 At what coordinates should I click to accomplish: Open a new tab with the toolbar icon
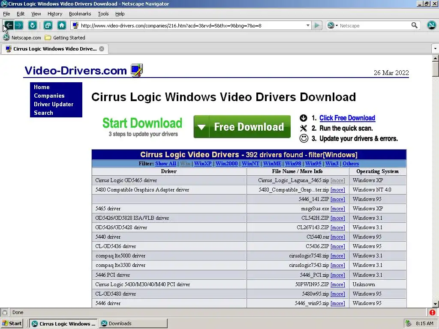point(48,25)
